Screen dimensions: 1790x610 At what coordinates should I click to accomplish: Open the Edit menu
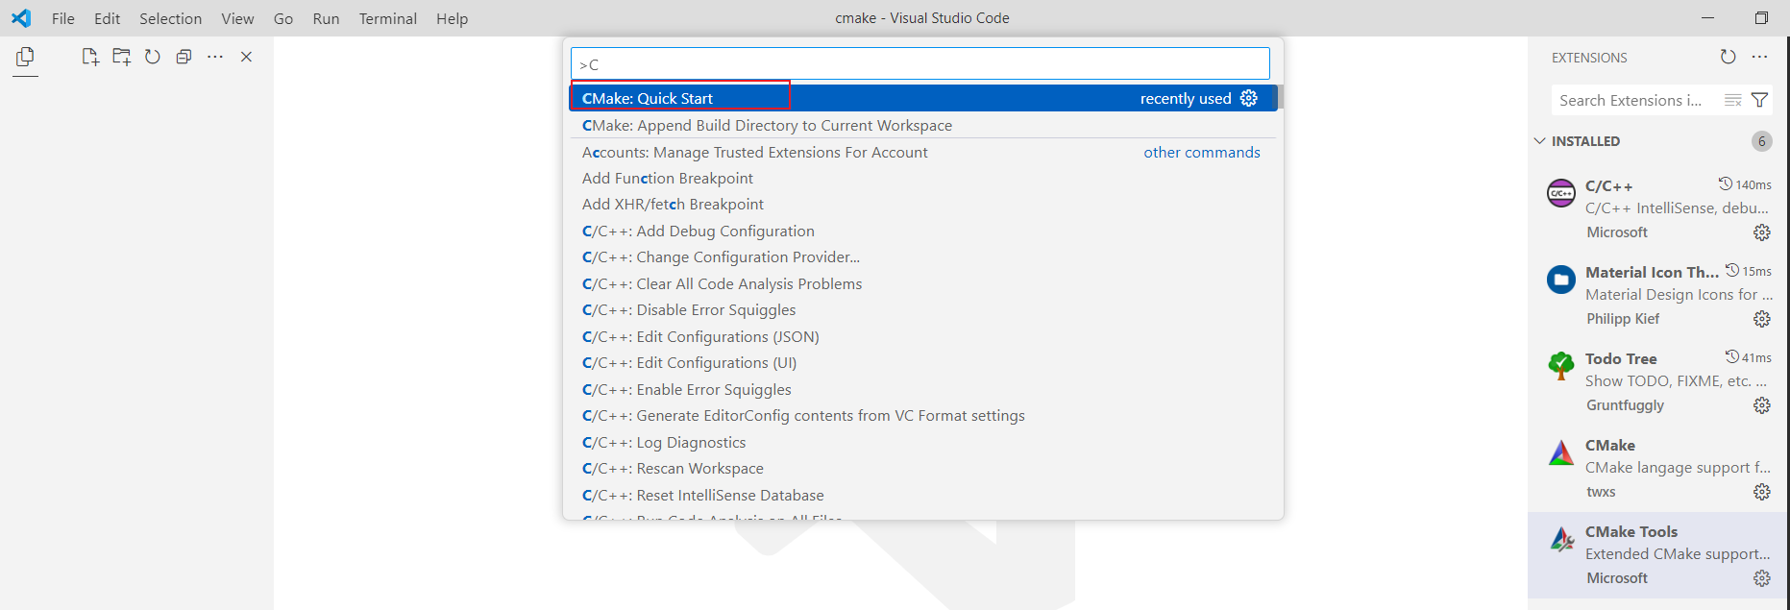point(108,18)
